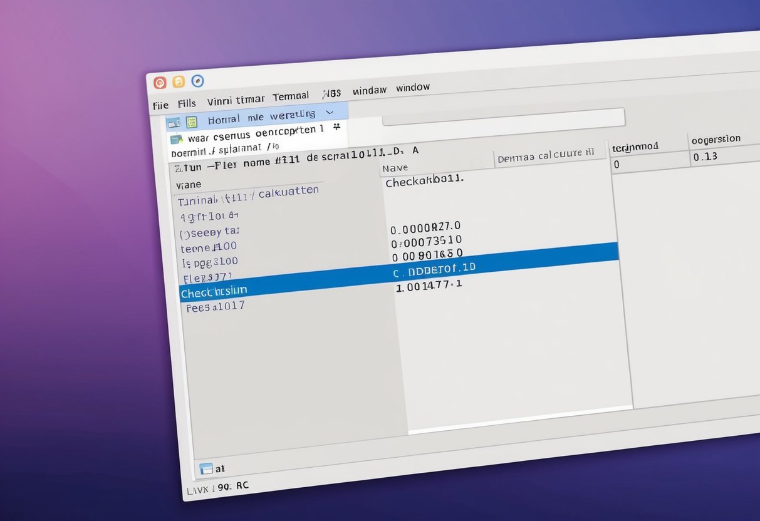Screen dimensions: 760x521
Task: Click the green icon before 'wear csemus'
Action: [176, 139]
